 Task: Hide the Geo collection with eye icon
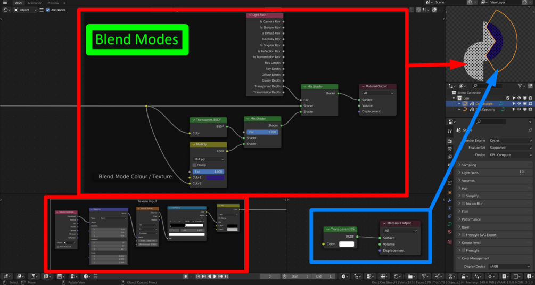click(x=519, y=99)
